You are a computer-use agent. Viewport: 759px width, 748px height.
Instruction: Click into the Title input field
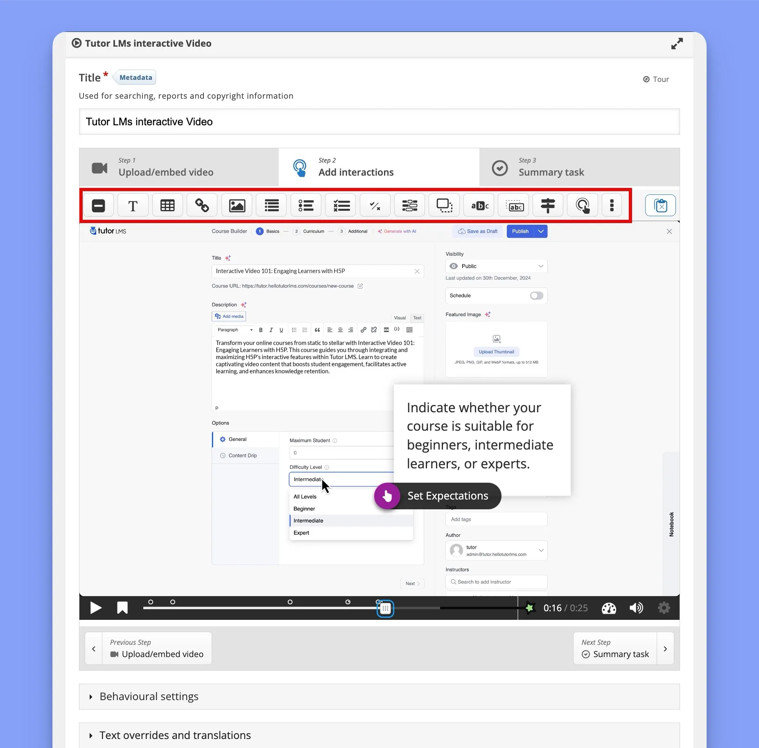click(x=379, y=122)
